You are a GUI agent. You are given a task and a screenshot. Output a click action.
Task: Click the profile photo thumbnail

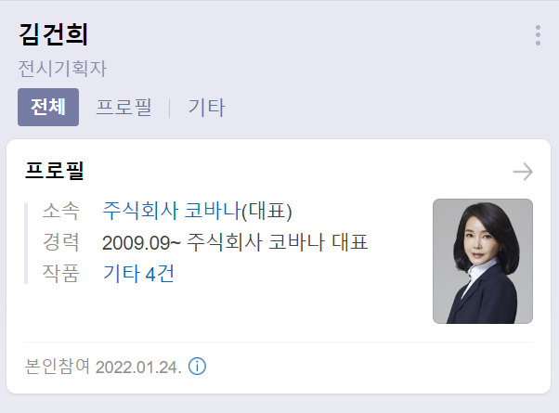(x=483, y=261)
